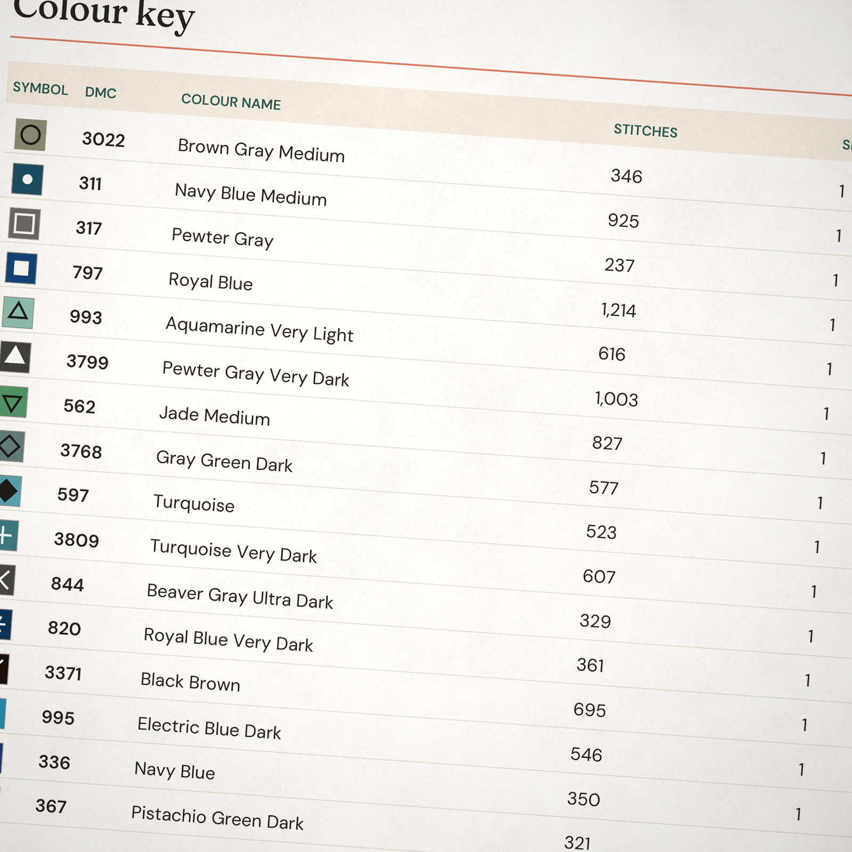Click the STITCHES column header
This screenshot has width=852, height=852.
645,130
